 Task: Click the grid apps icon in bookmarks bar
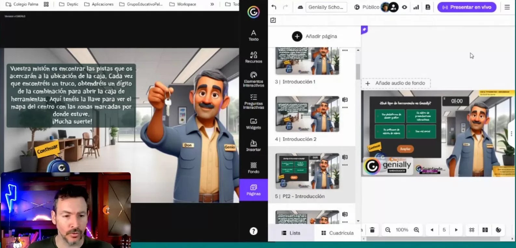pos(46,4)
